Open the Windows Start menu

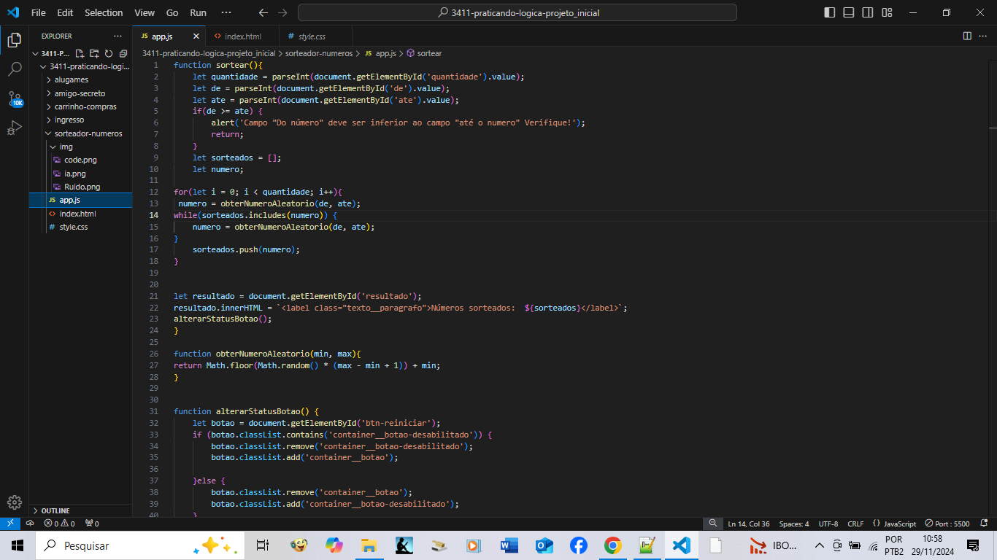pyautogui.click(x=18, y=545)
